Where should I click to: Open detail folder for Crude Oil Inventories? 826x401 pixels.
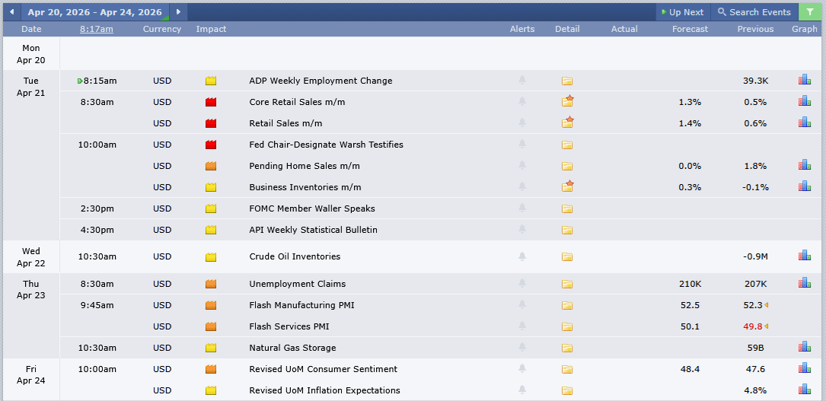[567, 257]
